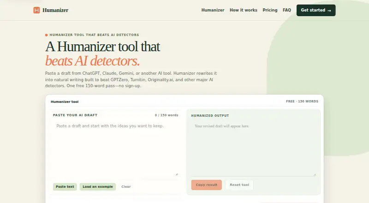Click the Paste text button
The height and width of the screenshot is (203, 369).
tap(65, 186)
